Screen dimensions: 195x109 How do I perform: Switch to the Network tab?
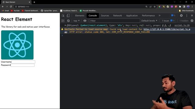point(118,15)
